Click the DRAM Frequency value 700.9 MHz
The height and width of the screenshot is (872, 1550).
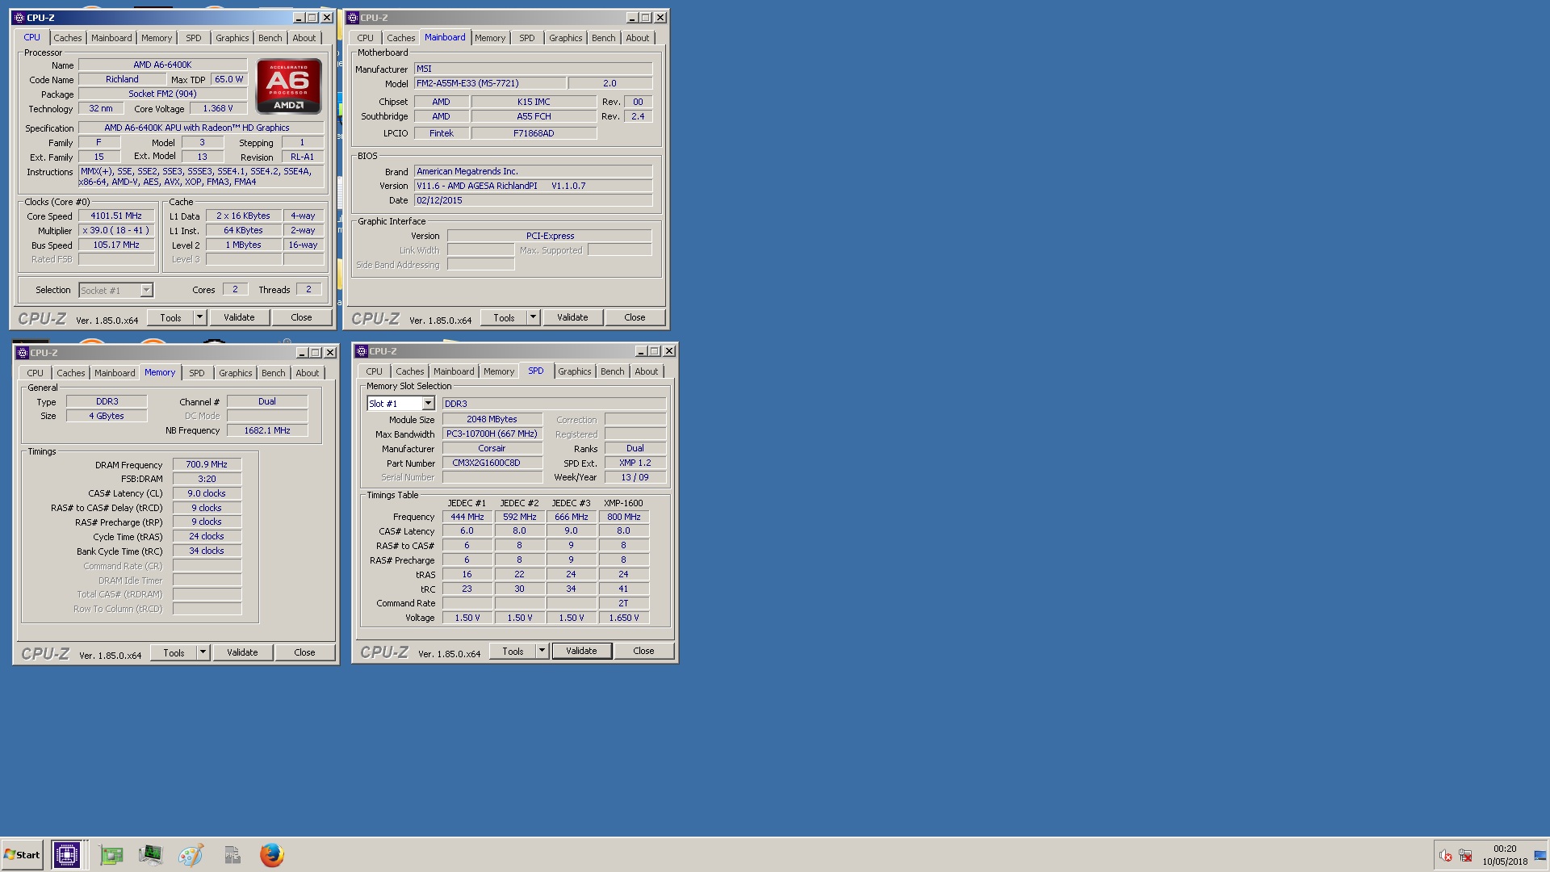point(207,464)
